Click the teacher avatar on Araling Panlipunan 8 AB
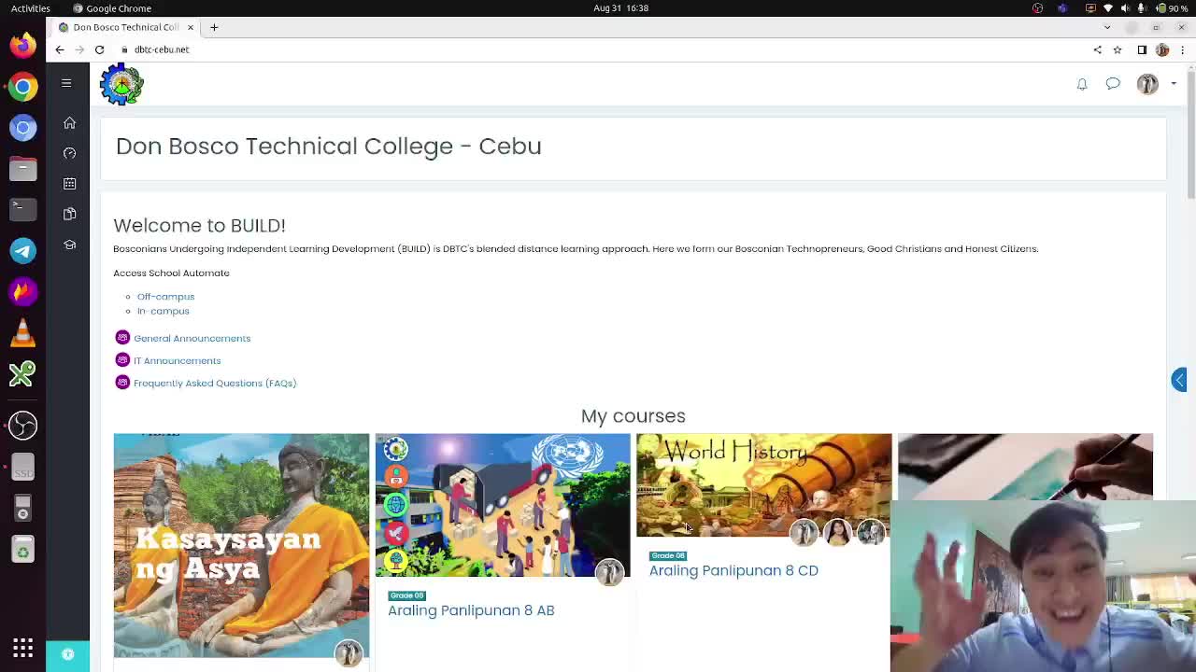This screenshot has width=1196, height=672. click(609, 572)
